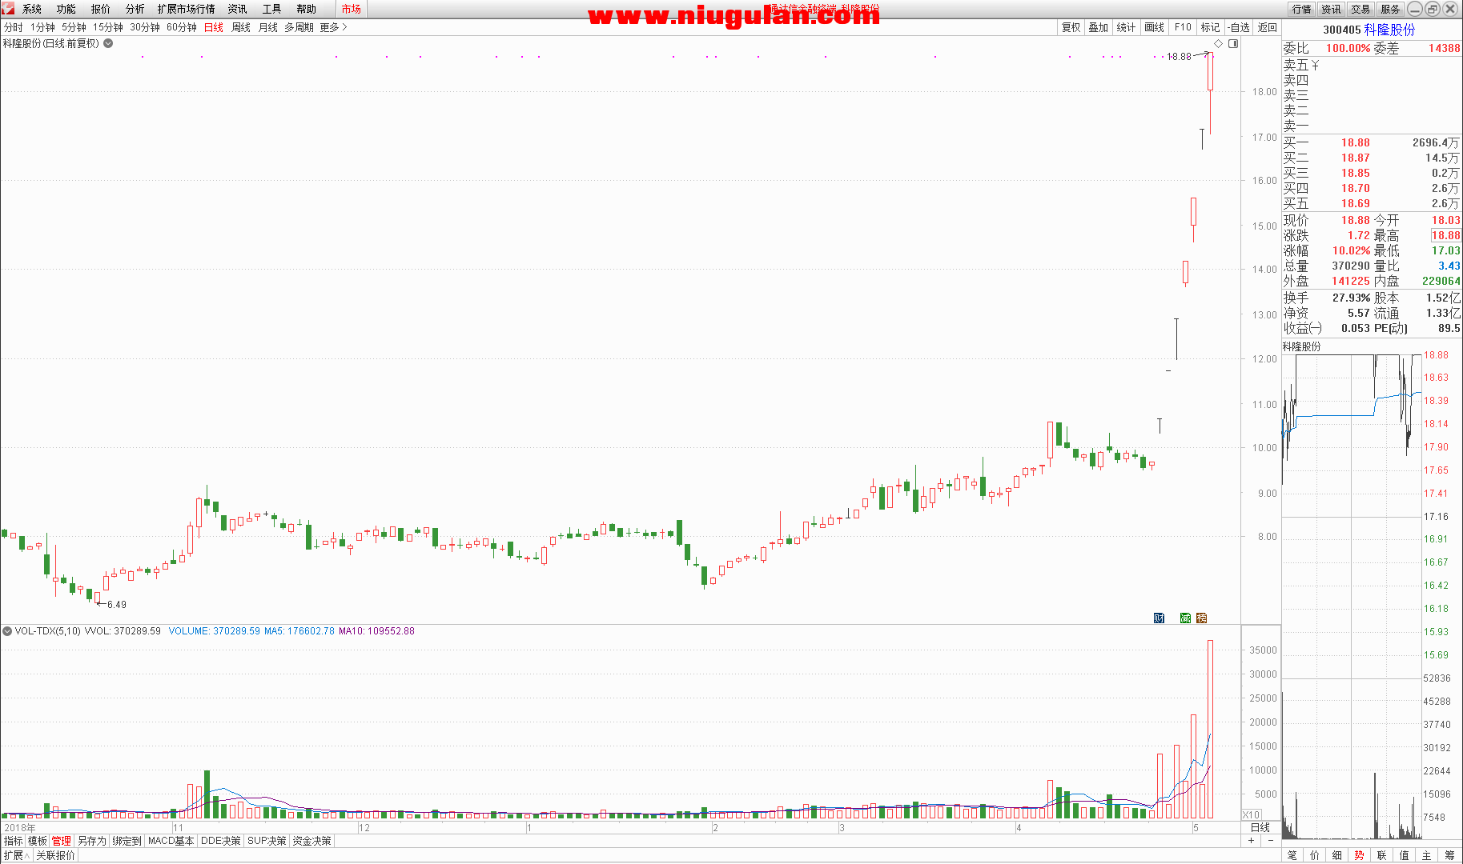Click the 财 financial marker icon
Image resolution: width=1463 pixels, height=864 pixels.
coord(1159,618)
